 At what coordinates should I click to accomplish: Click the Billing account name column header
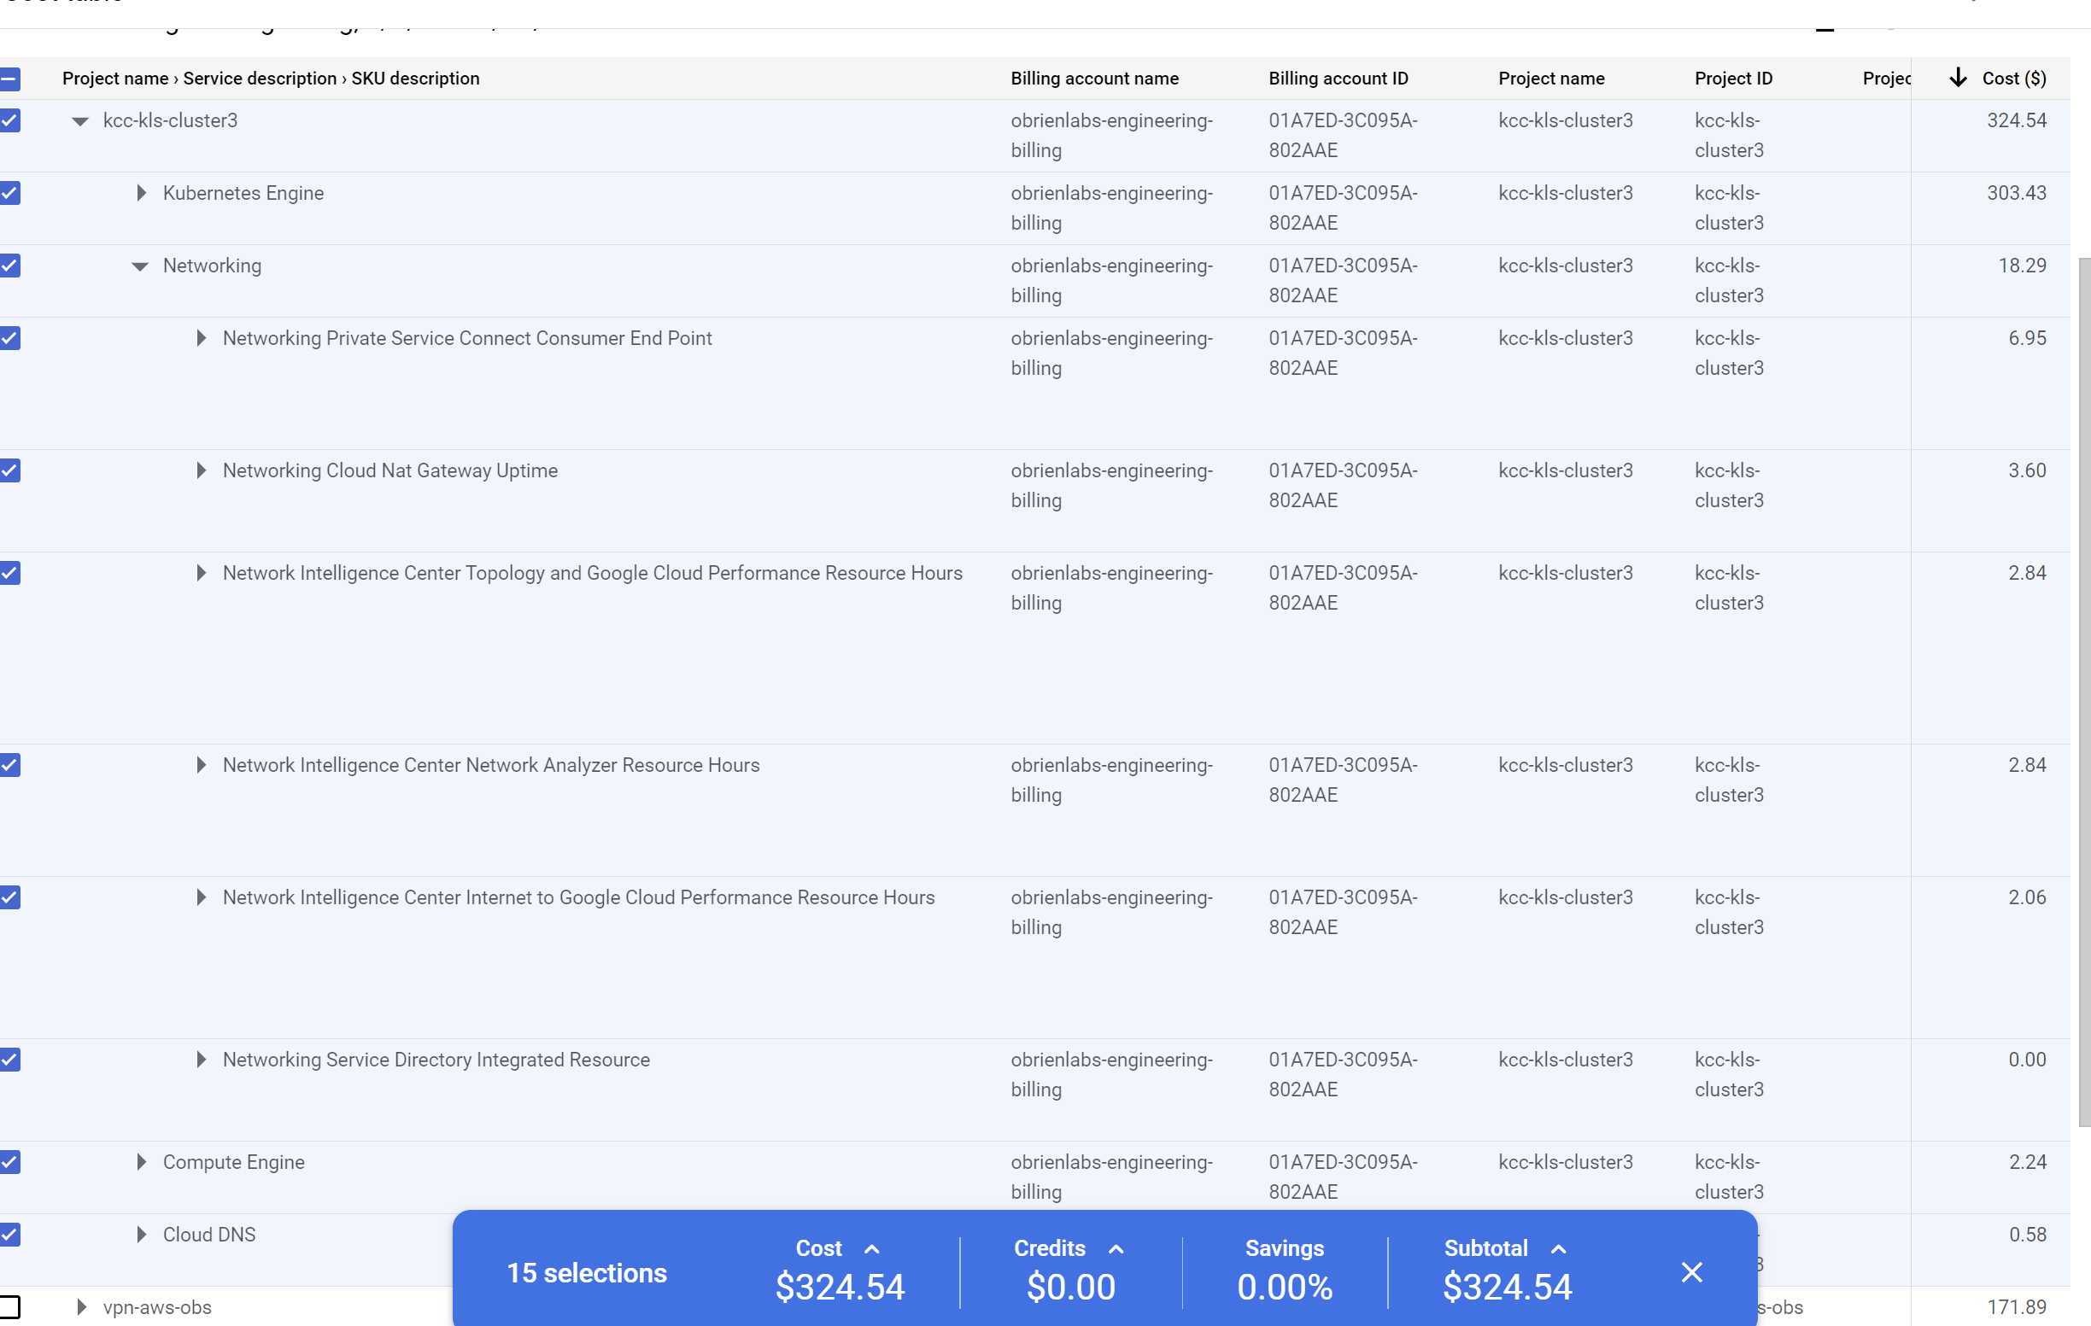tap(1094, 78)
